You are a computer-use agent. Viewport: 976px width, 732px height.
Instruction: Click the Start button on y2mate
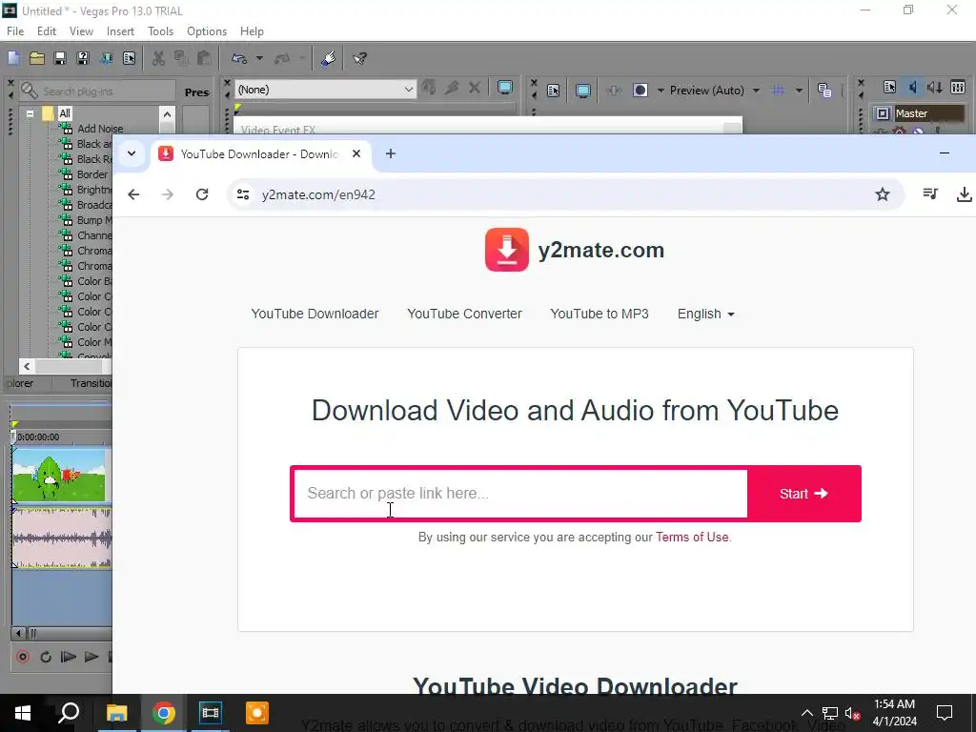pyautogui.click(x=803, y=494)
